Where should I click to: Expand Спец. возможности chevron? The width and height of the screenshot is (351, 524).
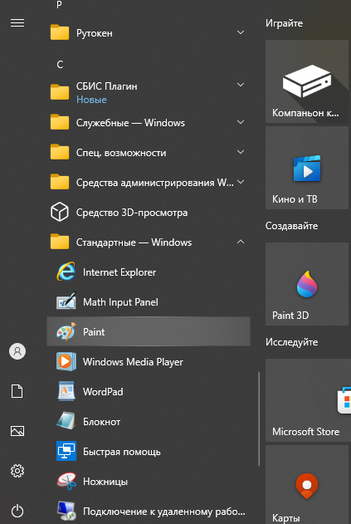click(x=241, y=152)
